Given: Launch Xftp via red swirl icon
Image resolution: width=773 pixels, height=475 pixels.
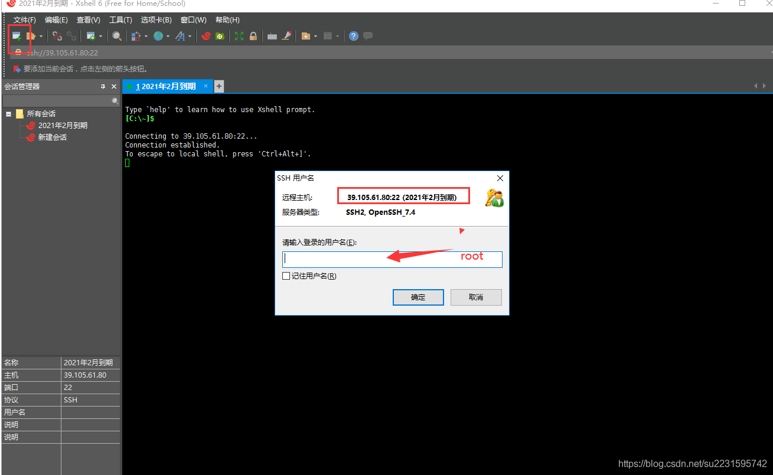Looking at the screenshot, I should point(206,36).
